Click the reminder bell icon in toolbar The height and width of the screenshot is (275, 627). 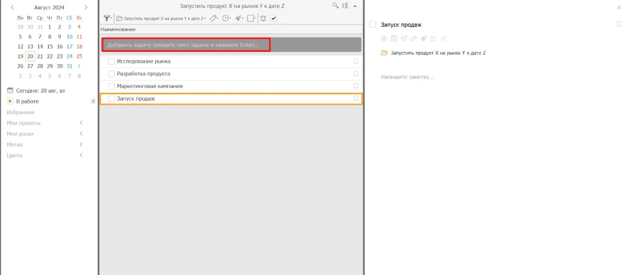(x=263, y=18)
